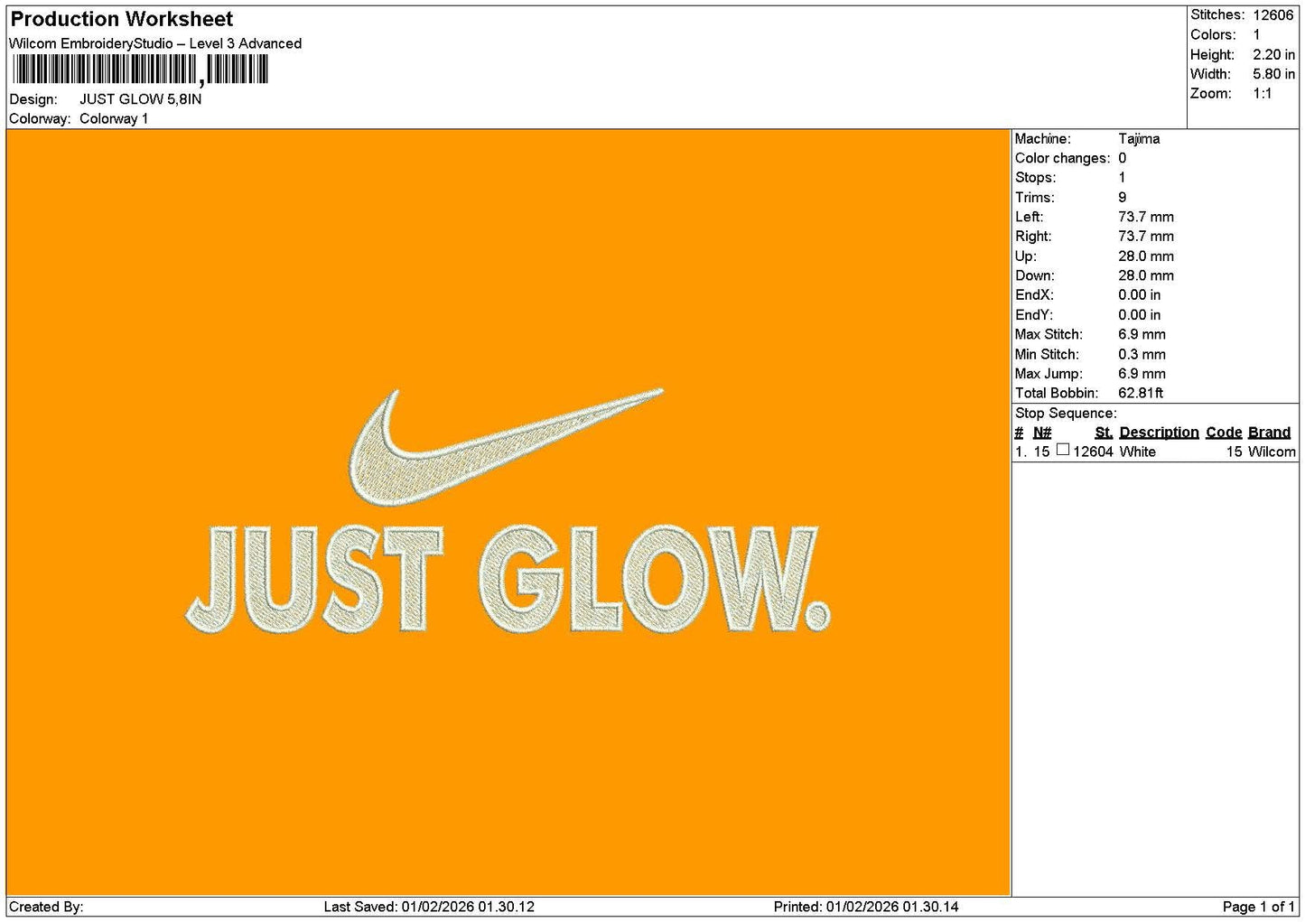1305x922 pixels.
Task: Click the White thread description
Action: pos(1137,452)
